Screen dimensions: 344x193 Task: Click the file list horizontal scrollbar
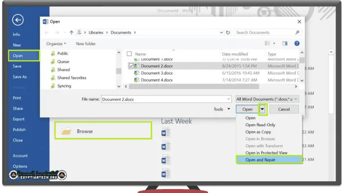[194, 86]
